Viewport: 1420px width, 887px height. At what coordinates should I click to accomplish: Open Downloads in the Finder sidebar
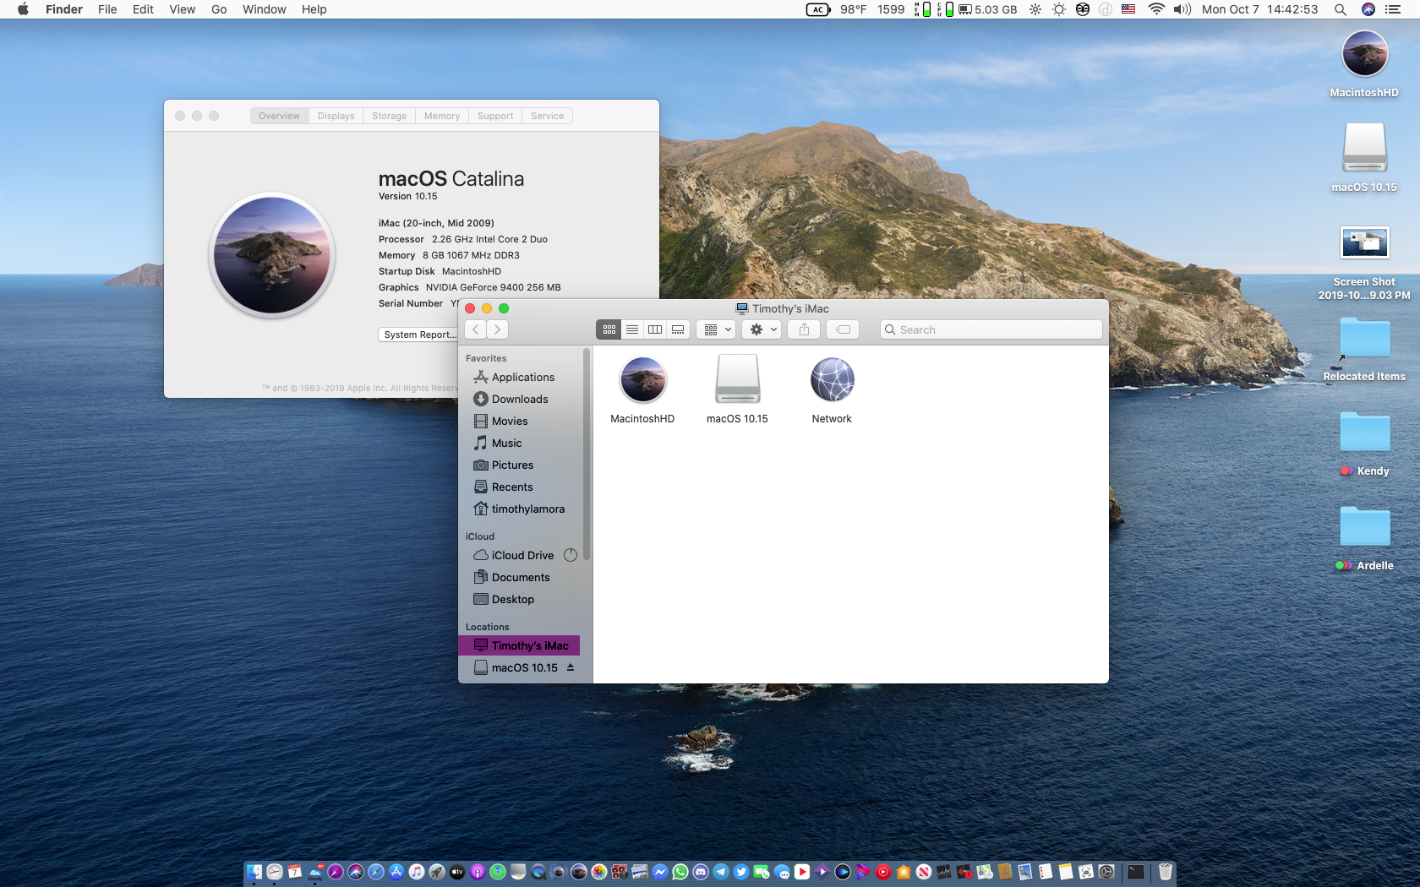(x=519, y=400)
